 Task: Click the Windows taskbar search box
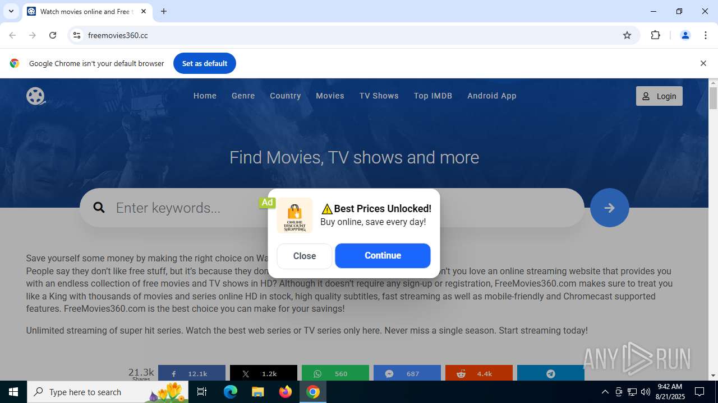(107, 392)
